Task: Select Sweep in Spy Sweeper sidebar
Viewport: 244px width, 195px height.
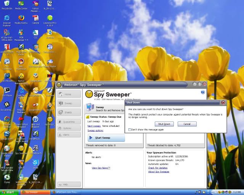Action: (69, 103)
